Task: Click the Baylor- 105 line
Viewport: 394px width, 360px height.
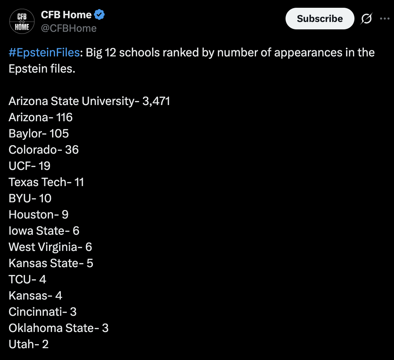Action: (x=39, y=134)
